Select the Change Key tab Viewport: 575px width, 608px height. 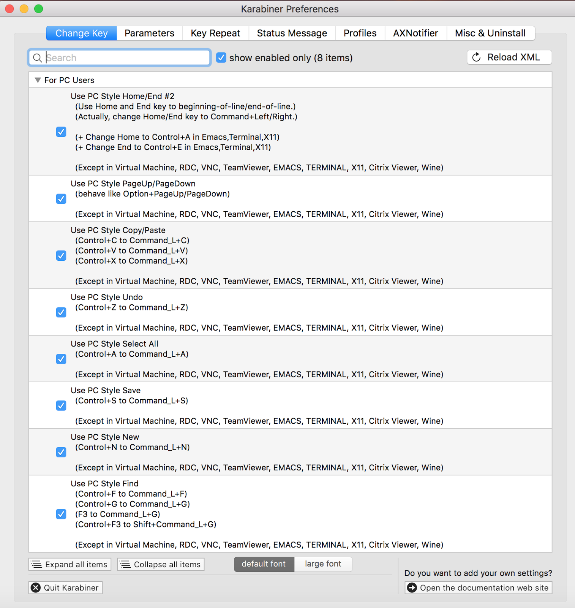click(82, 33)
